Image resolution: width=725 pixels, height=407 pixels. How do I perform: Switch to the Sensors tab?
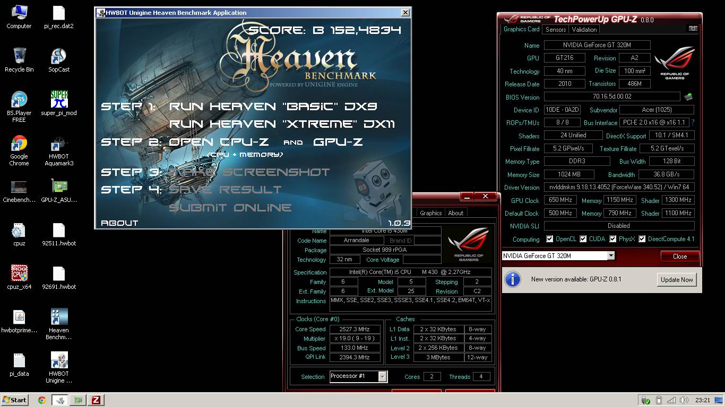coord(556,30)
